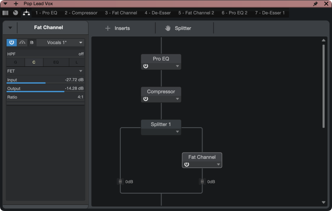Open the window menu triangle beside Pop Lead Vox
Viewport: 332px width, 211px height.
[x=5, y=4]
